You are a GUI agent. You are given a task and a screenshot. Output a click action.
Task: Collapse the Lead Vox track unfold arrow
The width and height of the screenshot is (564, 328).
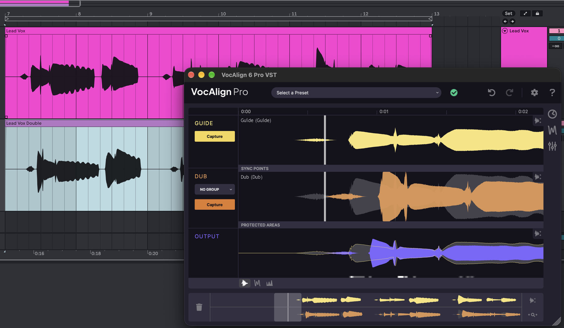[505, 31]
